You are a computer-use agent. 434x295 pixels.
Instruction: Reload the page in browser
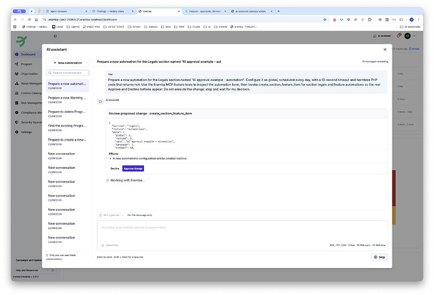pos(29,19)
